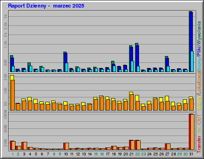The image size is (204, 159).
Task: Click day label 13 on the x-axis
Action: pyautogui.click(x=84, y=154)
